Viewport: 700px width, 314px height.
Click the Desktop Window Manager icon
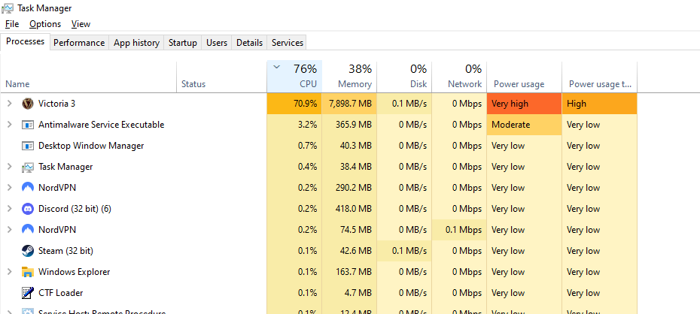[x=28, y=146]
